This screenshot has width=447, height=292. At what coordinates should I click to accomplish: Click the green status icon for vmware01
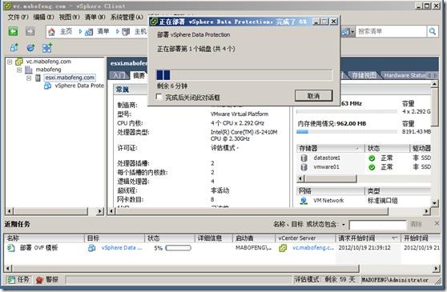point(372,167)
